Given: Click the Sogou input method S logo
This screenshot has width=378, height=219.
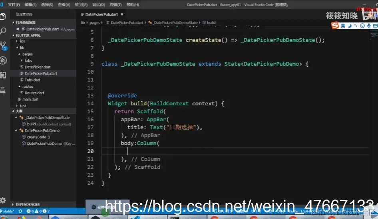Looking at the screenshot, I should (x=335, y=25).
